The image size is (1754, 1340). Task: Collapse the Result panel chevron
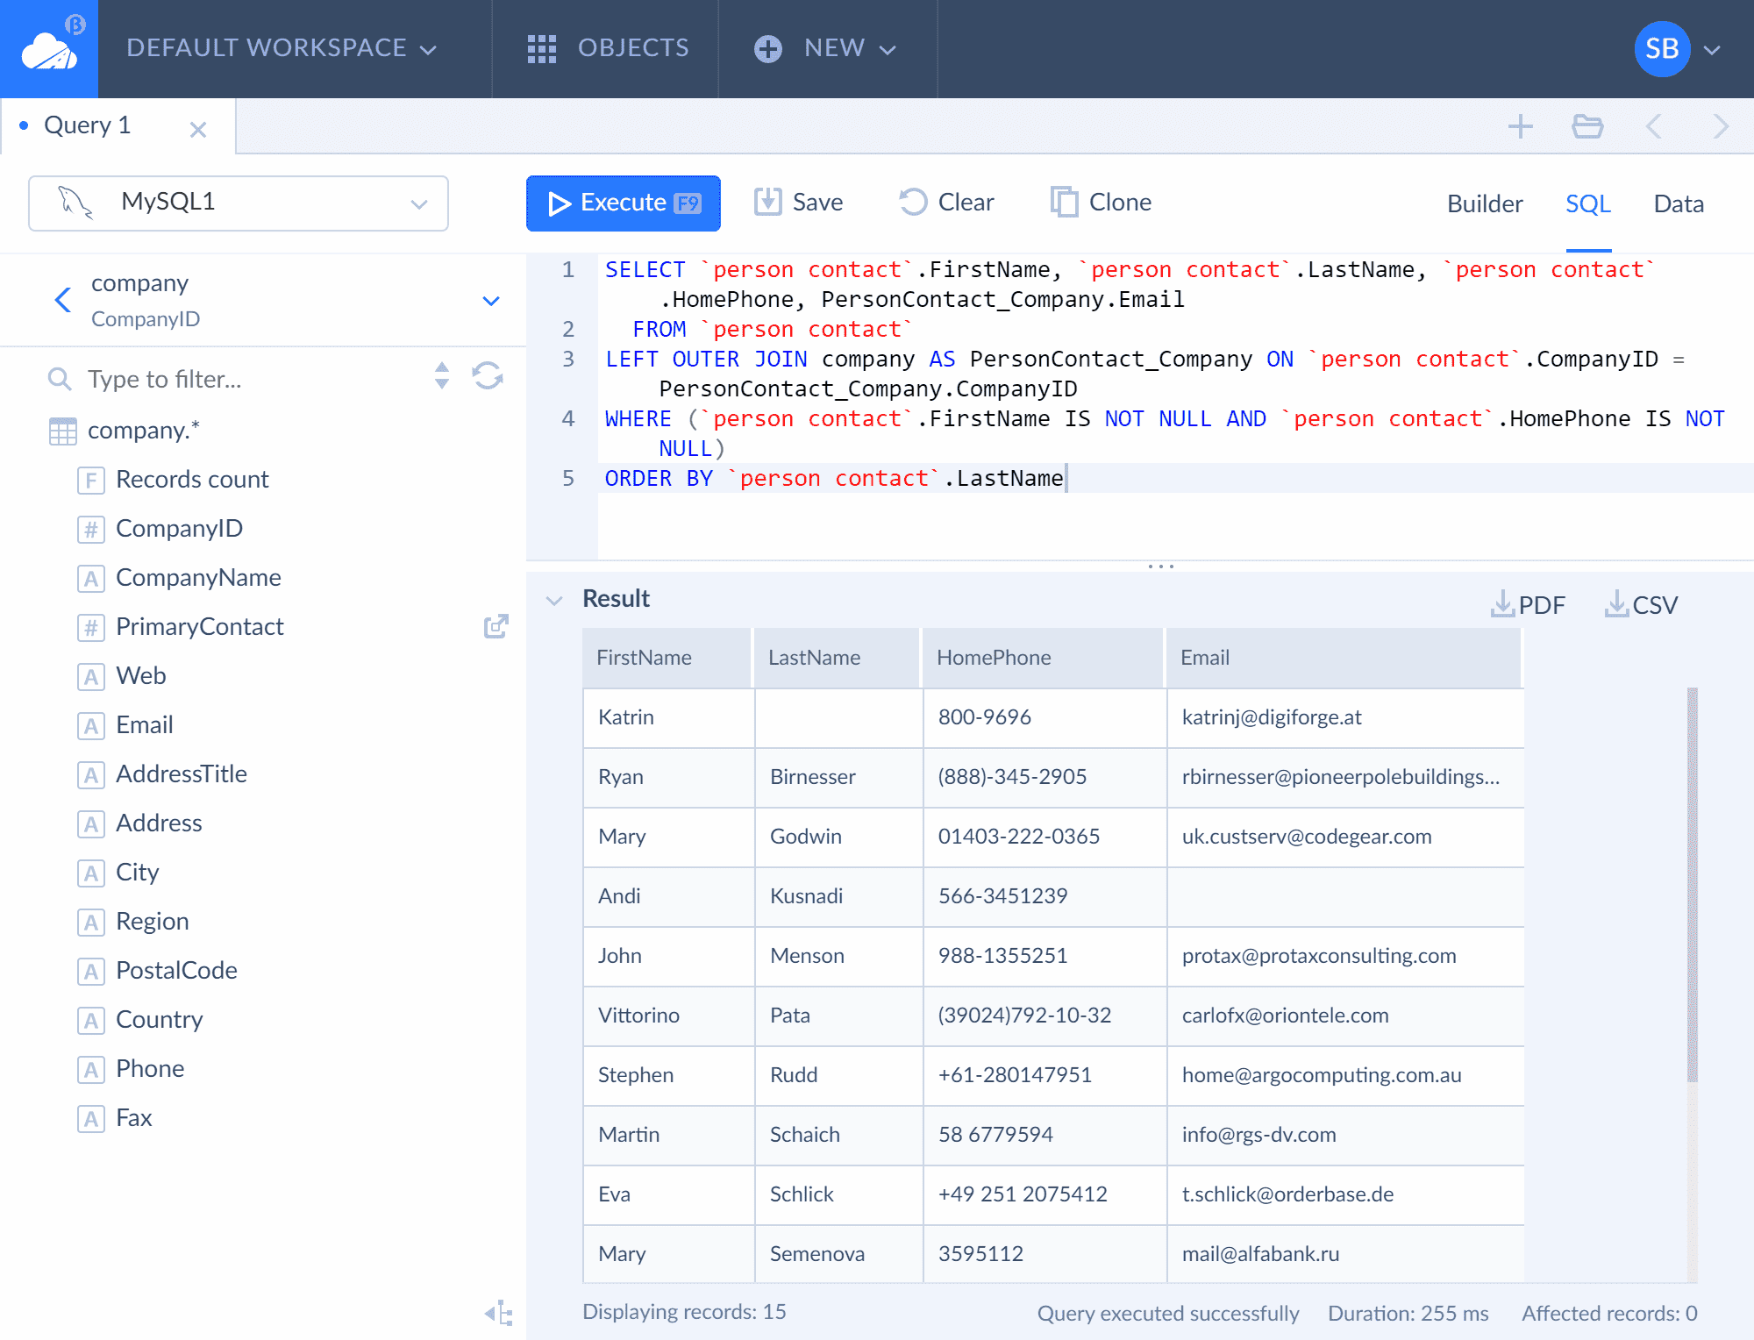(554, 600)
